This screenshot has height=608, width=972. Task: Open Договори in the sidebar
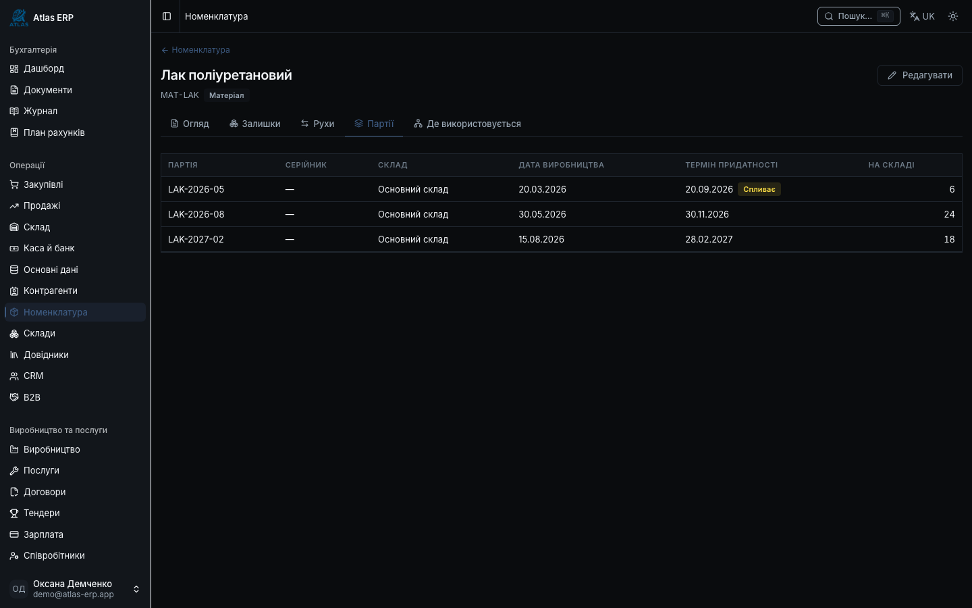coord(75,492)
